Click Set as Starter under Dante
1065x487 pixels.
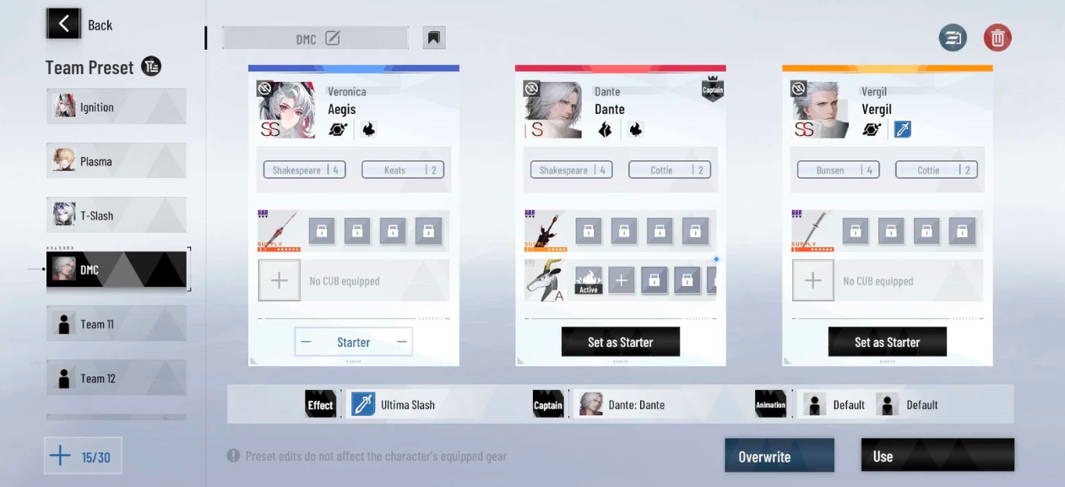[621, 342]
